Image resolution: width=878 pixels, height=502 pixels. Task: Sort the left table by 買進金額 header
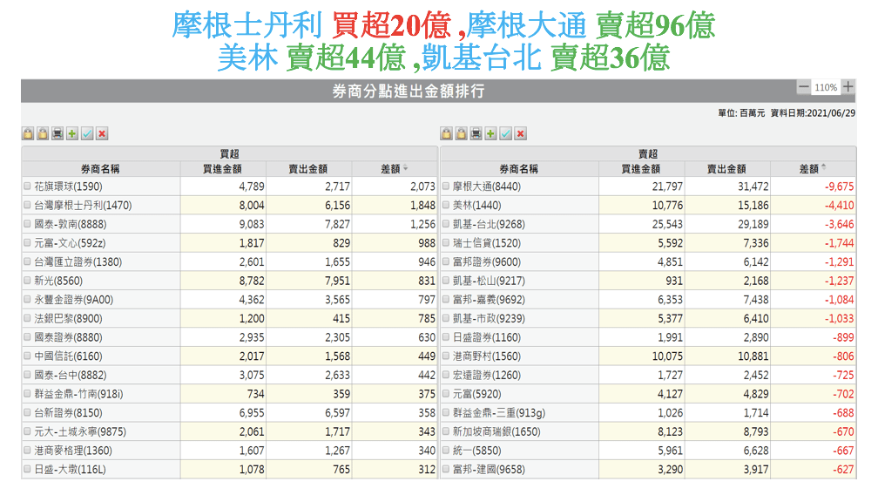(222, 169)
